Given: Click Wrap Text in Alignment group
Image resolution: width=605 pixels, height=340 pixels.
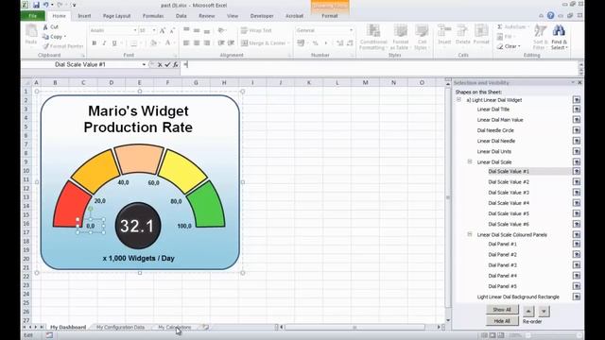Looking at the screenshot, I should point(256,30).
